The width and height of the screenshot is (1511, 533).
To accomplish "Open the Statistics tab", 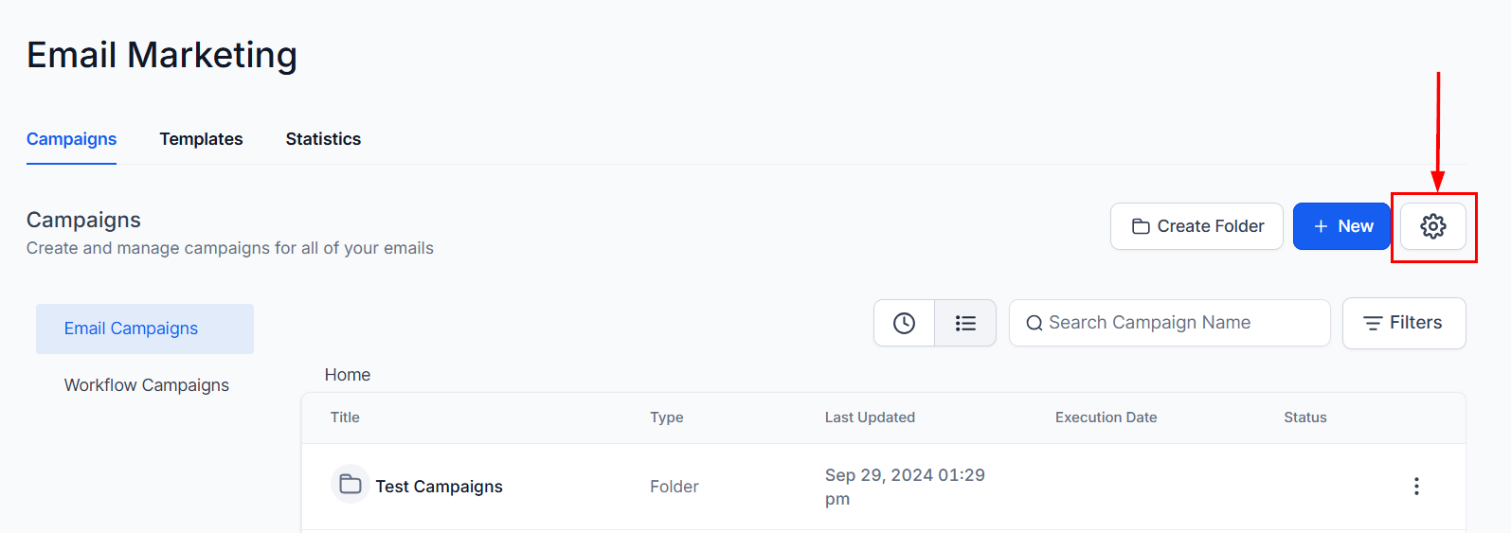I will [323, 139].
